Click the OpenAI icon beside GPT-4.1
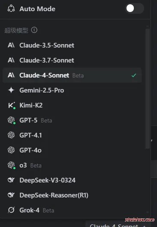Image resolution: width=157 pixels, height=227 pixels. 11,135
